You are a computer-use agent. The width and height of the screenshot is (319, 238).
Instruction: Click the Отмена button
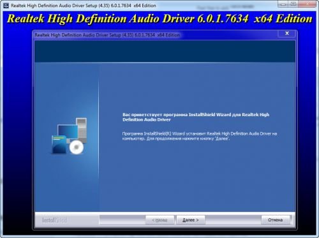[x=276, y=219]
